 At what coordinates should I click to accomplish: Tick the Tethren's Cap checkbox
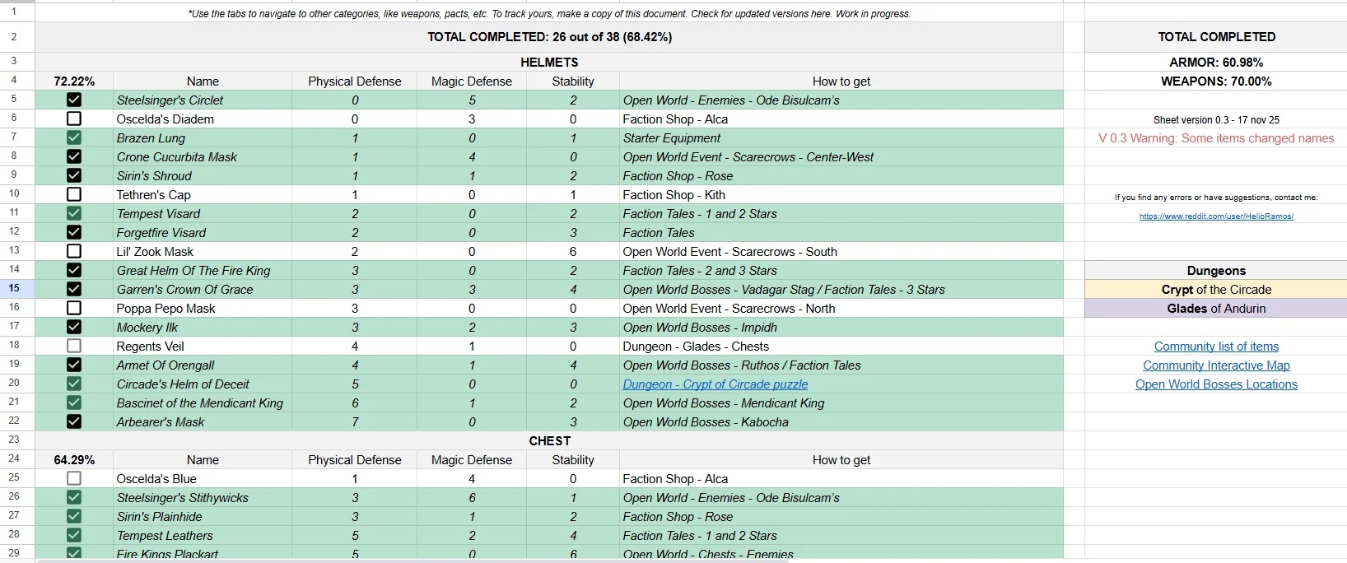pyautogui.click(x=74, y=194)
